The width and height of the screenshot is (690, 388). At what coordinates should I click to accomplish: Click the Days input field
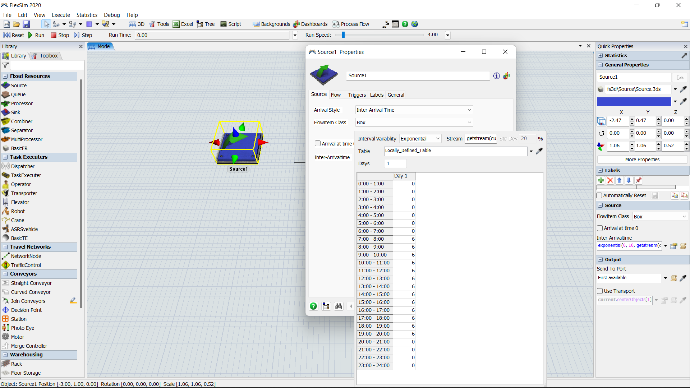395,163
